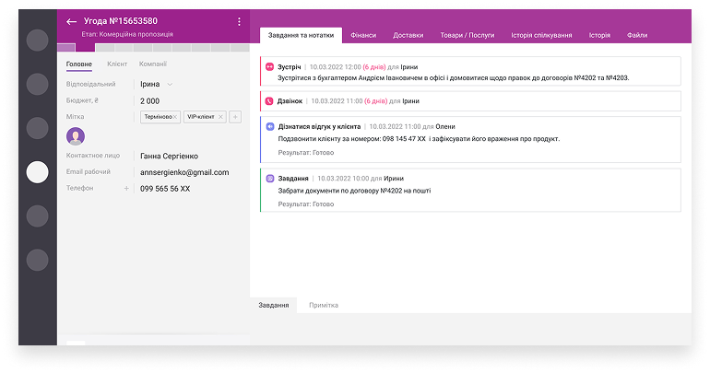The width and height of the screenshot is (710, 373).
Task: Open the Дзвінок task title
Action: click(x=290, y=101)
